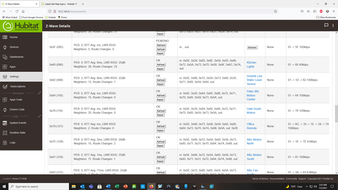The image size is (338, 190).
Task: Open Drivers Code sidebar icon
Action: [x=5, y=110]
